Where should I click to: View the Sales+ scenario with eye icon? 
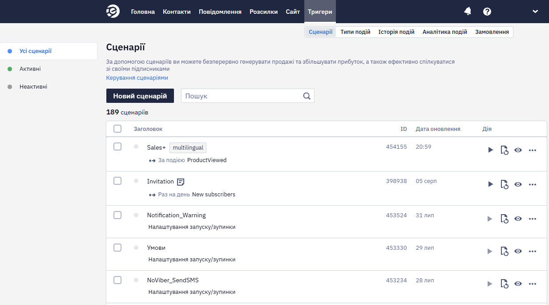[518, 150]
